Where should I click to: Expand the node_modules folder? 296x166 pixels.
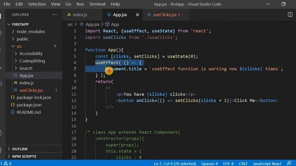(31, 32)
